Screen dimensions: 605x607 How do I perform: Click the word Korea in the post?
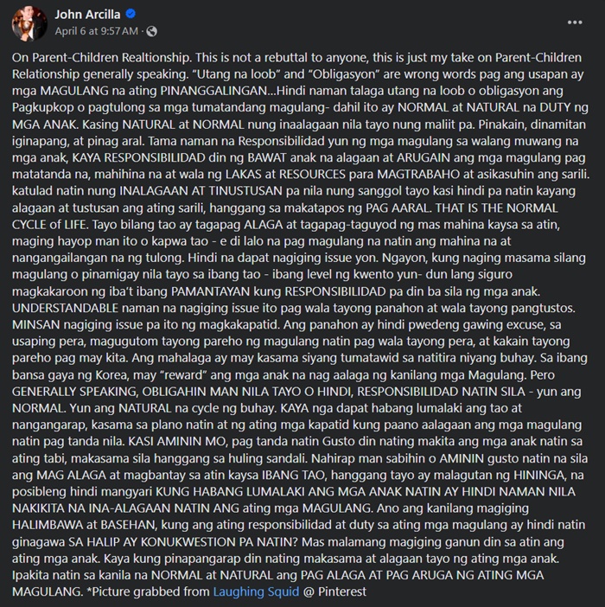(x=111, y=375)
